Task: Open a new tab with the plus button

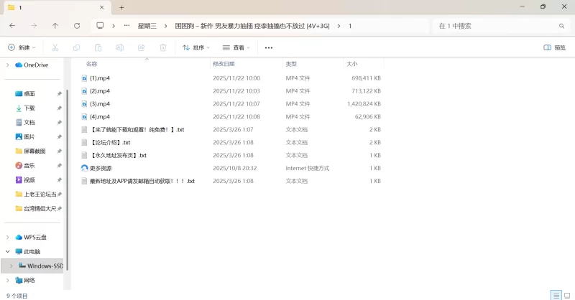Action: 121,7
